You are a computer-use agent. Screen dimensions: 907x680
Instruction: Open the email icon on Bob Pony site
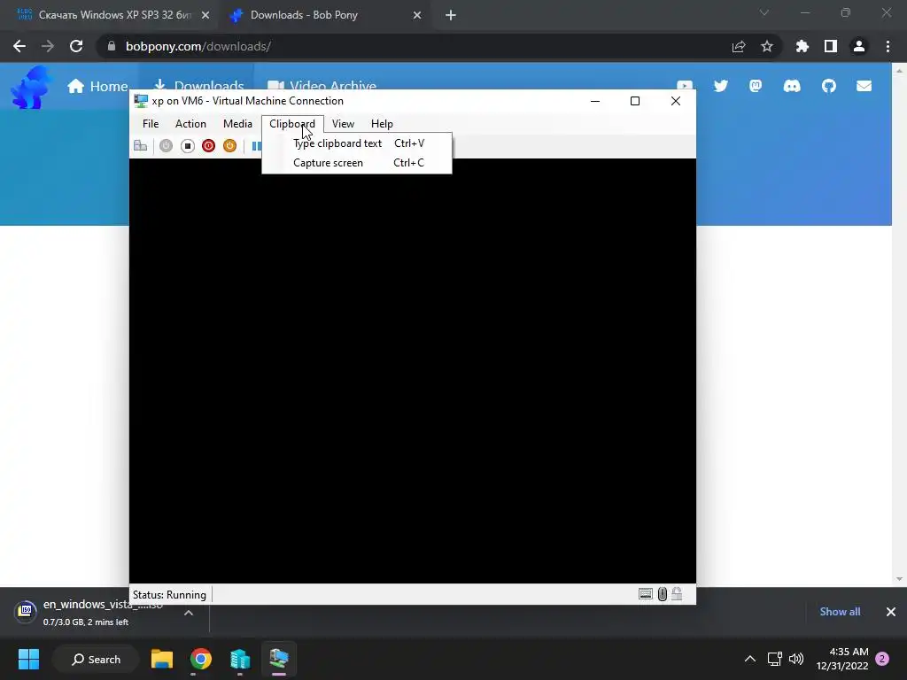click(x=864, y=86)
